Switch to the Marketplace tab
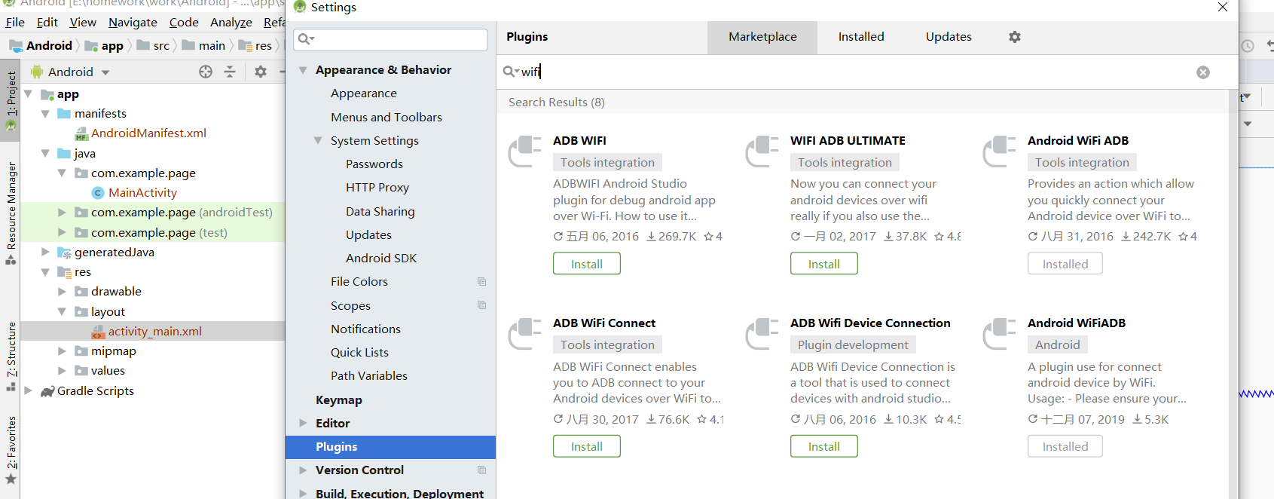 762,37
